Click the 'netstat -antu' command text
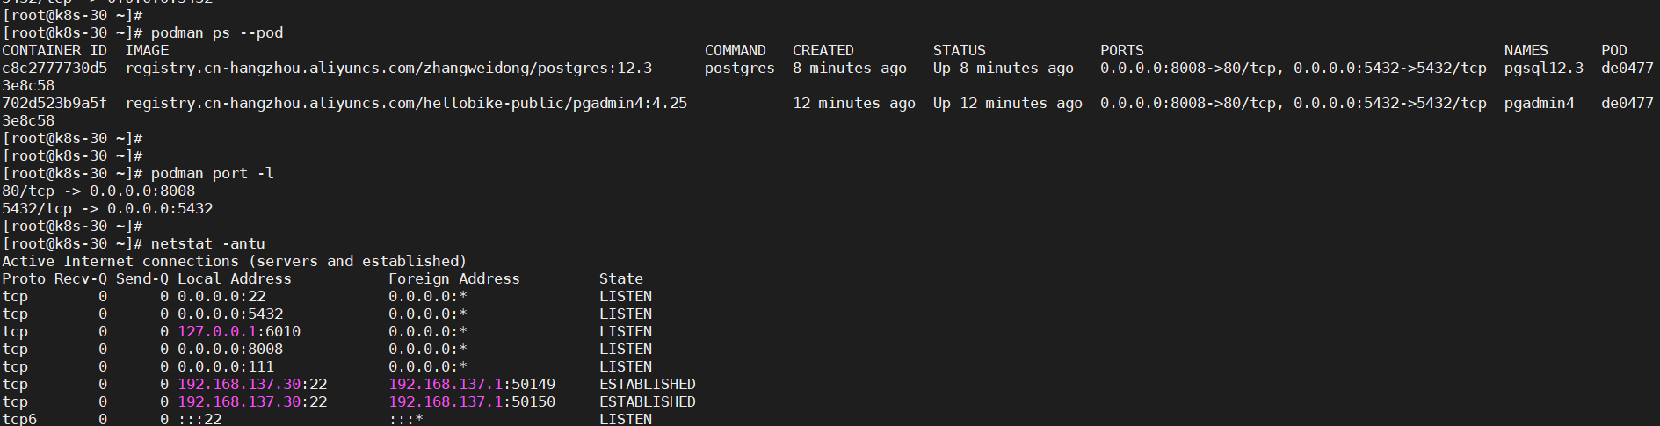 208,243
